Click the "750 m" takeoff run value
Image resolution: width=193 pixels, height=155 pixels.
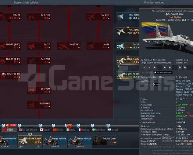pyautogui.click(x=179, y=119)
